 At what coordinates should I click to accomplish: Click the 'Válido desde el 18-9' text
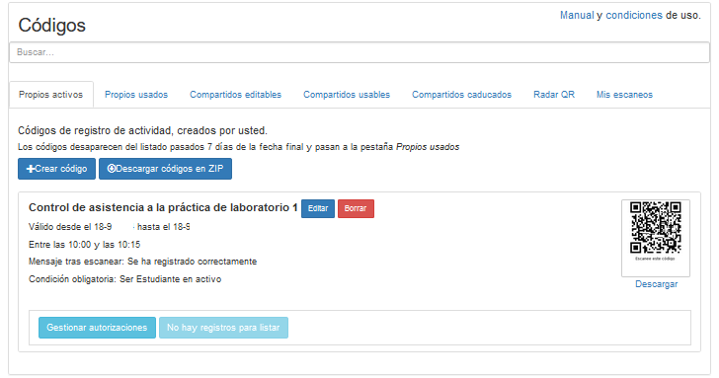pyautogui.click(x=70, y=227)
